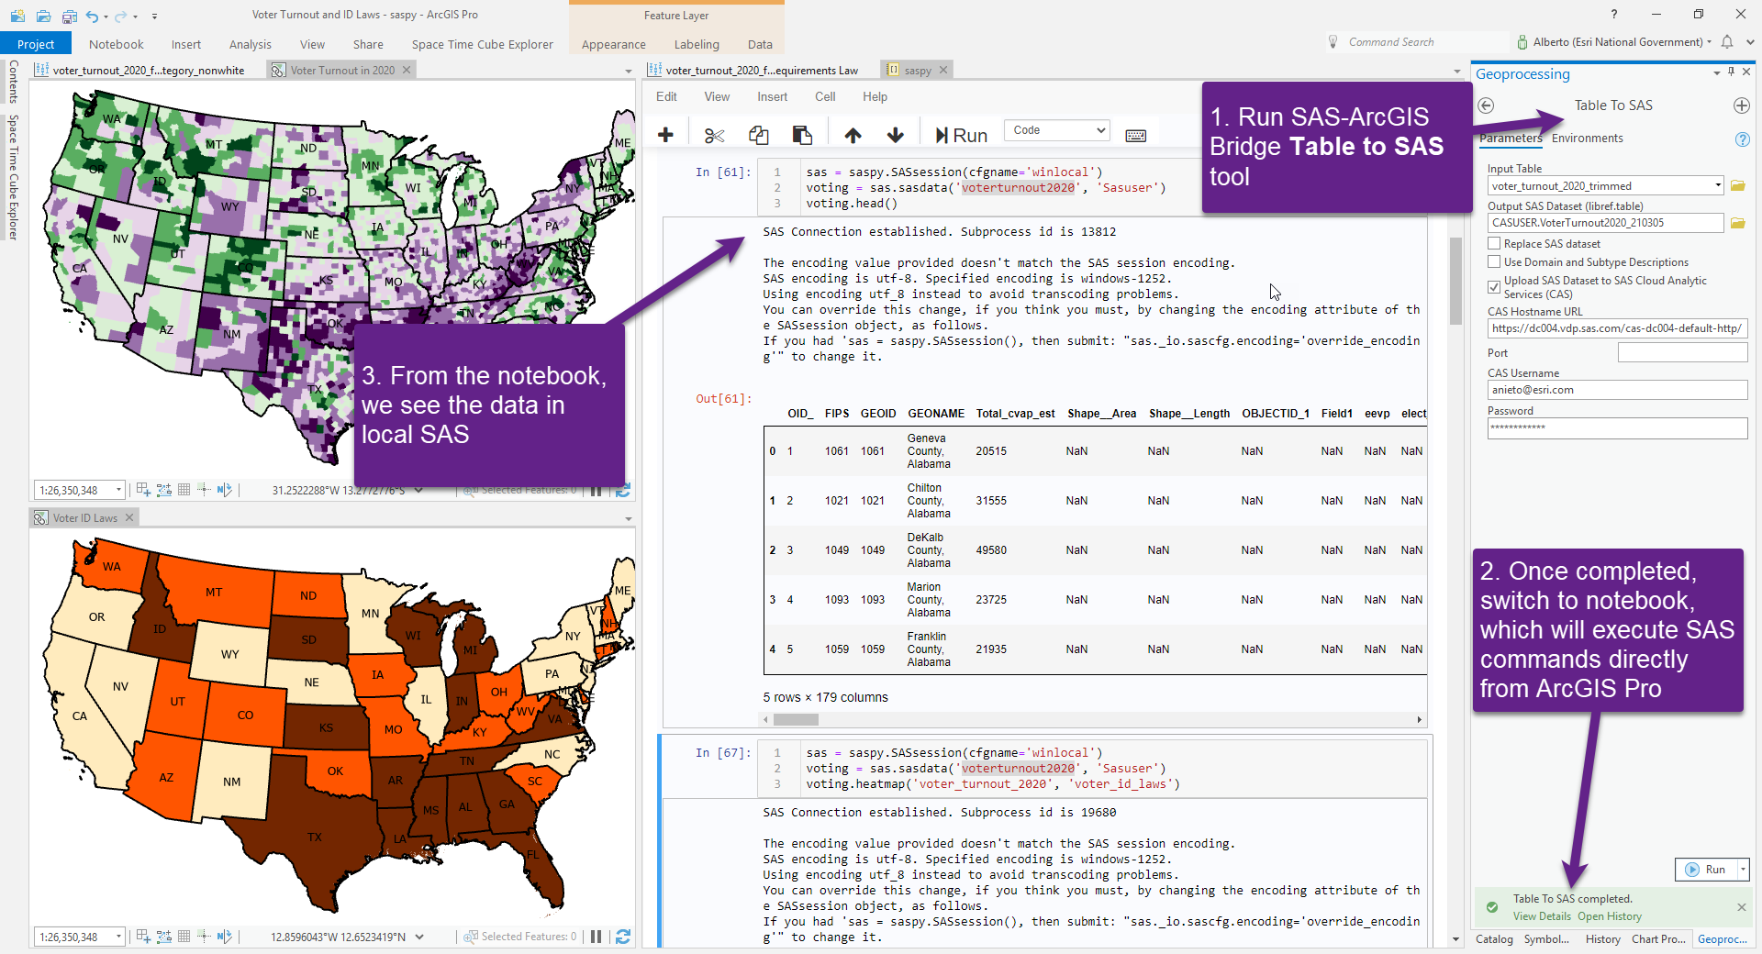Open the Space Time Cube Explorer tab
The height and width of the screenshot is (954, 1762).
click(x=483, y=44)
